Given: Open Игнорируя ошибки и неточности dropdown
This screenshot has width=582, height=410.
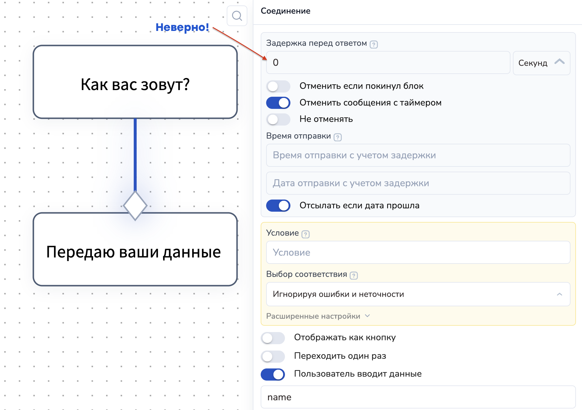Looking at the screenshot, I should coord(418,294).
